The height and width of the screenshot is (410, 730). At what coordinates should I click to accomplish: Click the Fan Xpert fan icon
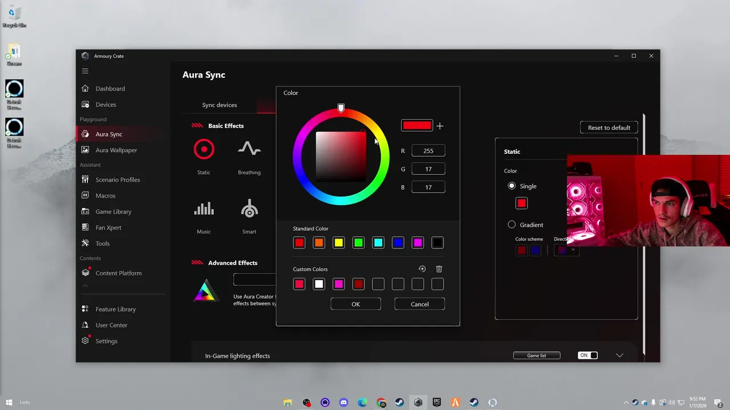pyautogui.click(x=85, y=228)
